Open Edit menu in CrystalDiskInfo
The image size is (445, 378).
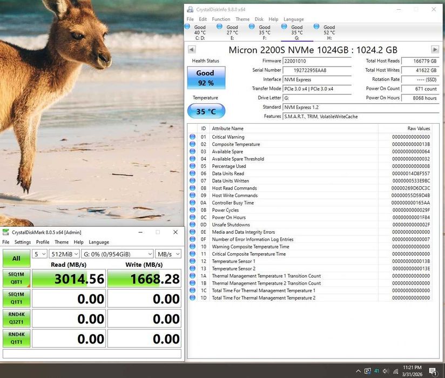tap(203, 19)
